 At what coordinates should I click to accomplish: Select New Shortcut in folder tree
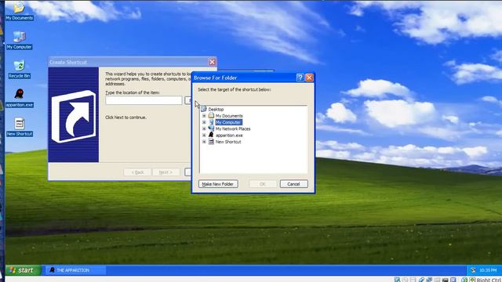228,142
